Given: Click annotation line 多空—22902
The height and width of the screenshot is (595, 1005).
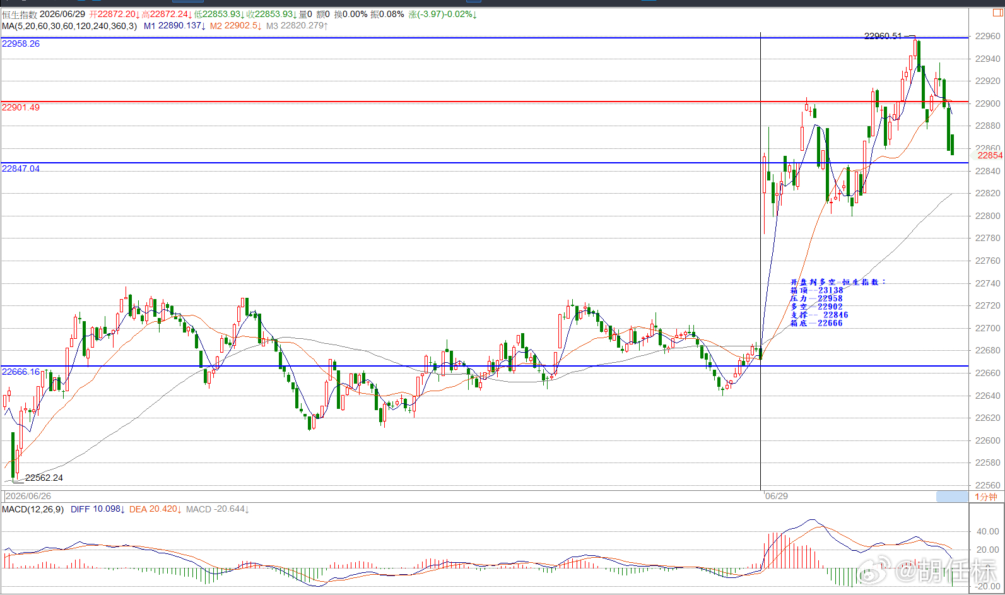Looking at the screenshot, I should tap(817, 307).
